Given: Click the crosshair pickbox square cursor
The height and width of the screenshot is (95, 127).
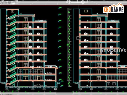Looking at the screenshot, I should point(78,38).
